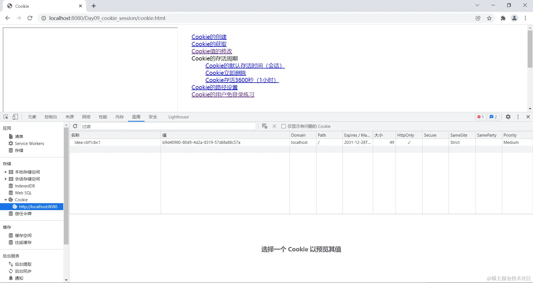Open the Cookie的获取 link

[209, 44]
